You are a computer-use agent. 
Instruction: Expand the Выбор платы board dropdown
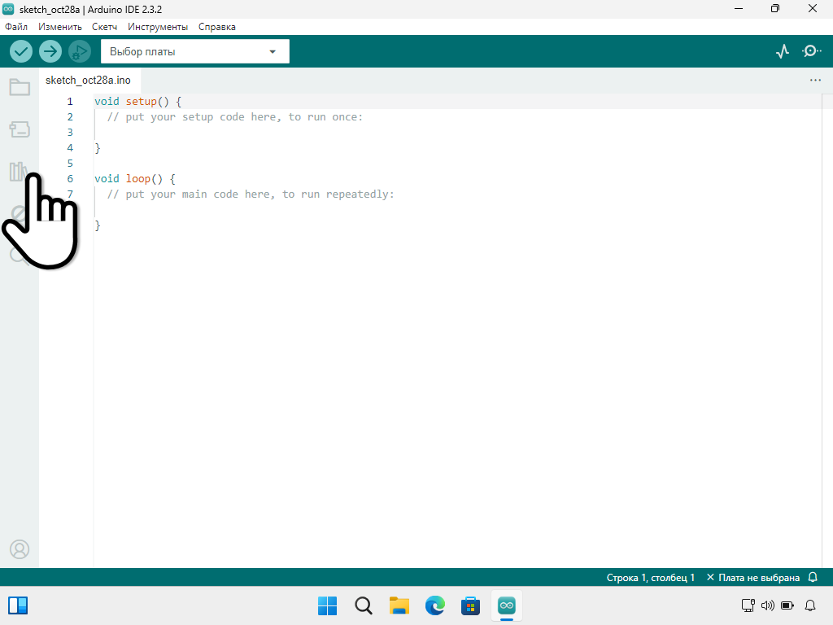[195, 51]
